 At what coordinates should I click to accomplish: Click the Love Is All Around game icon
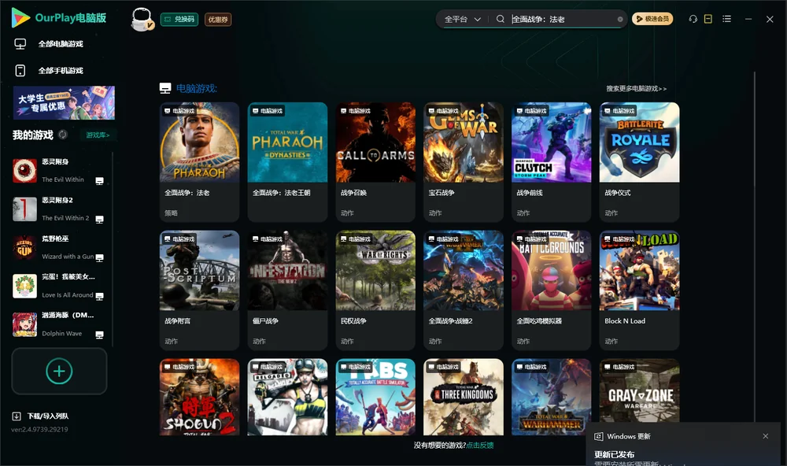point(24,287)
